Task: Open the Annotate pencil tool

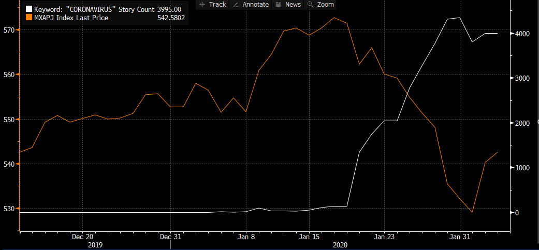Action: coord(251,5)
